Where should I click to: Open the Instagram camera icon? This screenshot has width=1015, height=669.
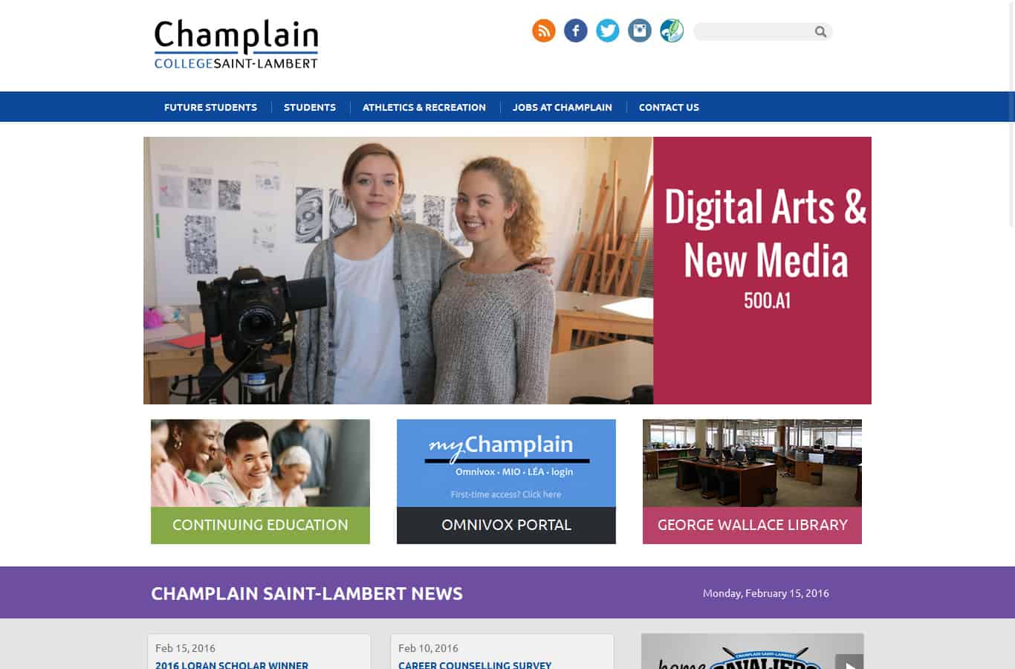tap(640, 30)
